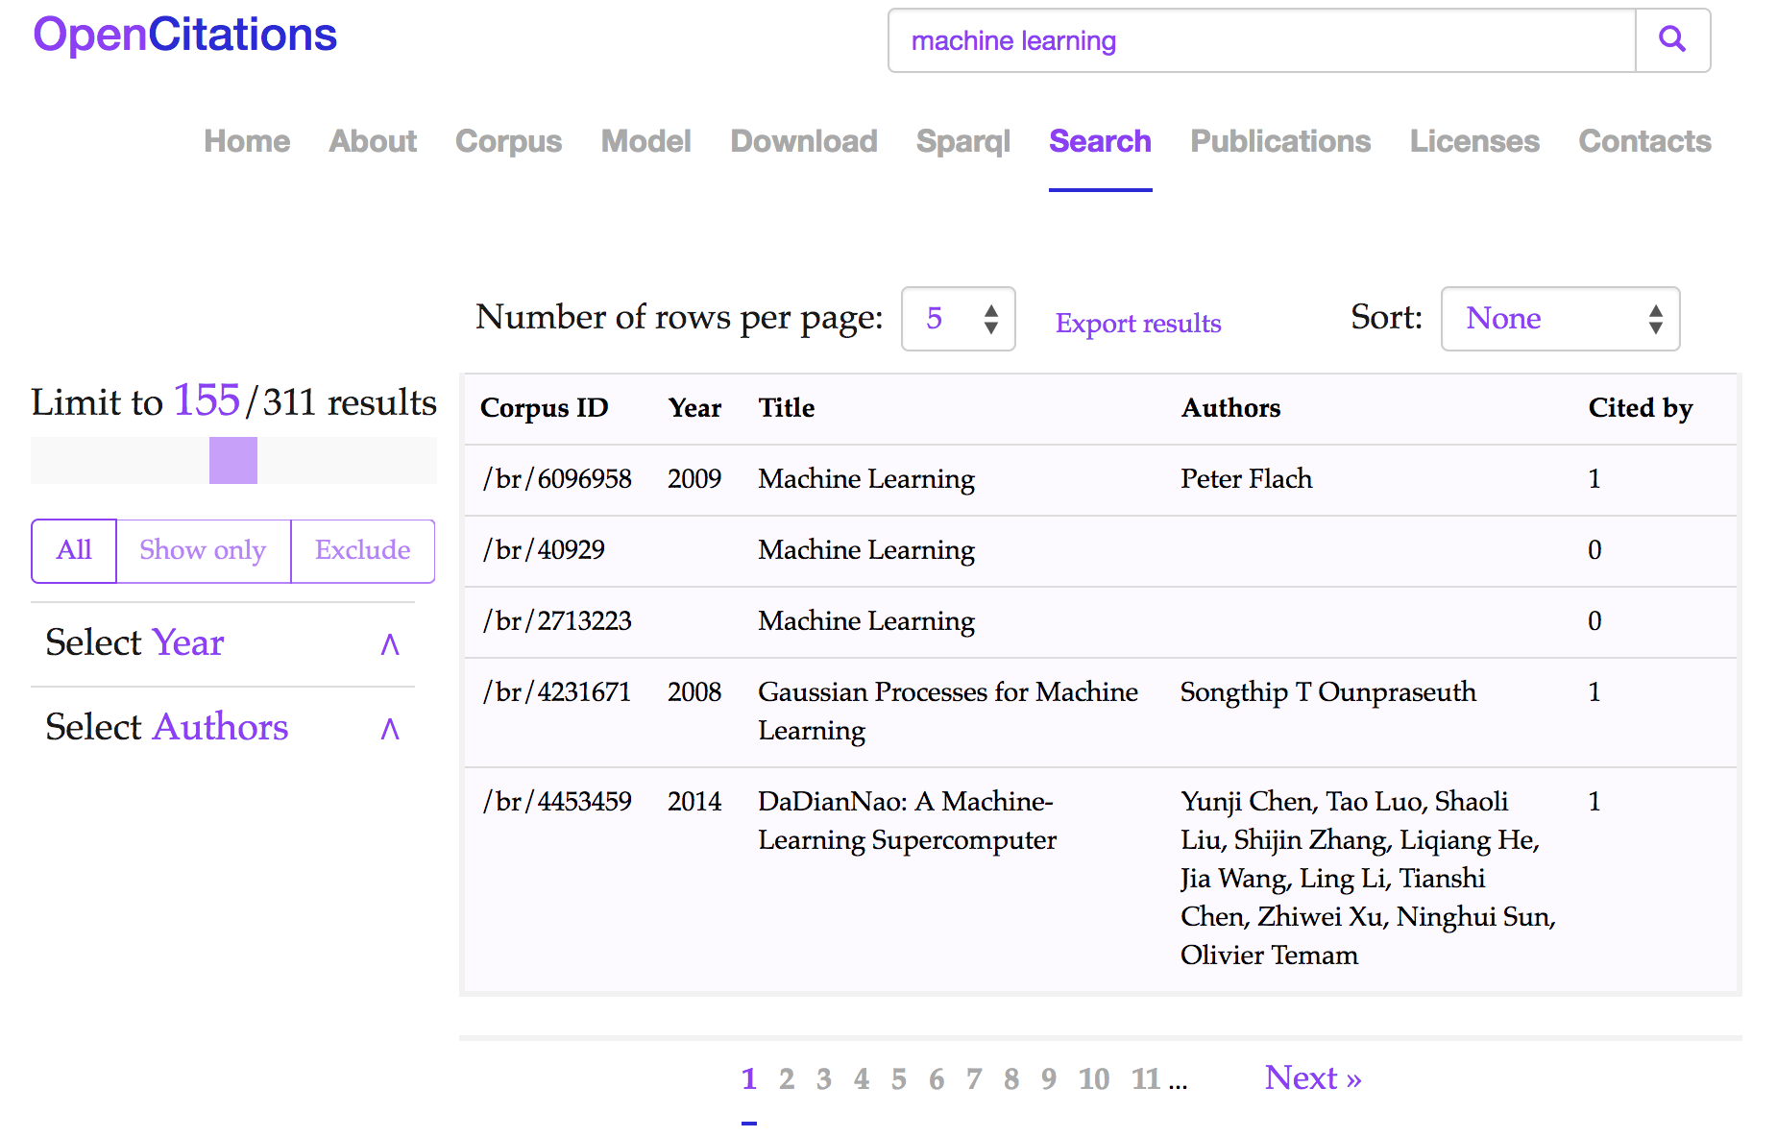Go to results page 8
1777x1137 pixels.
tap(1011, 1079)
